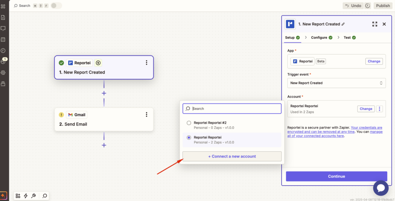Click yellow warning icon on Gmail step
The height and width of the screenshot is (201, 395).
pos(61,115)
